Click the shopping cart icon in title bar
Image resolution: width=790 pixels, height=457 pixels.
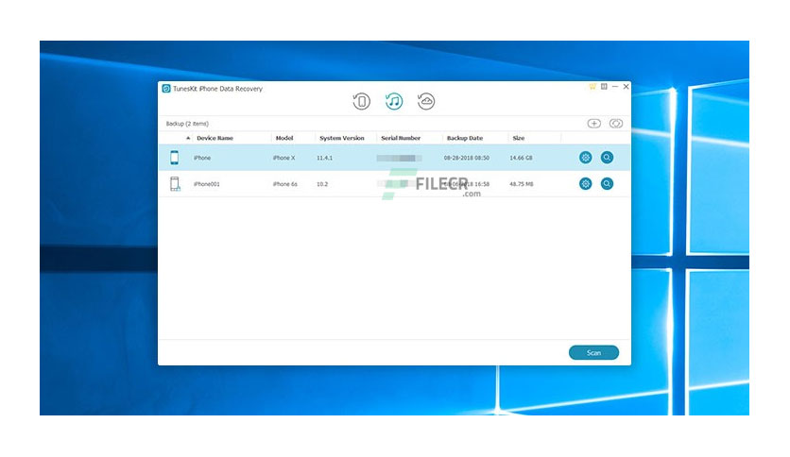(592, 87)
